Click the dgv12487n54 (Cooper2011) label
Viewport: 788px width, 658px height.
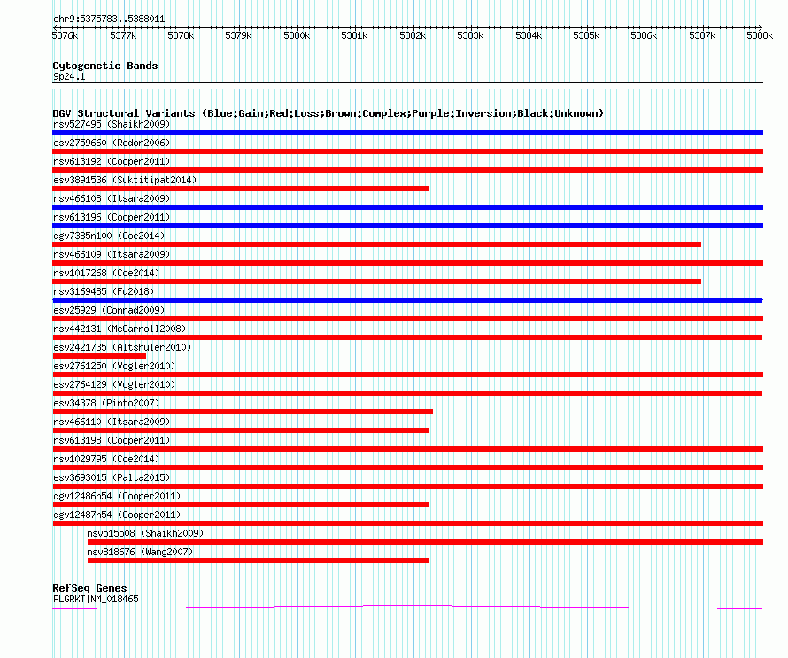117,515
